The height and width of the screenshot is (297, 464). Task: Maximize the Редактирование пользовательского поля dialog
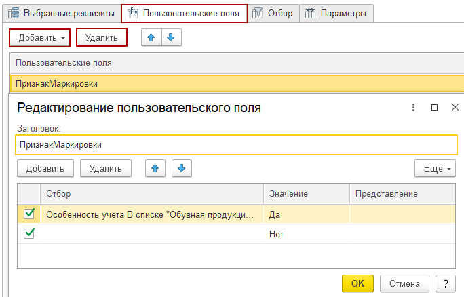point(434,107)
